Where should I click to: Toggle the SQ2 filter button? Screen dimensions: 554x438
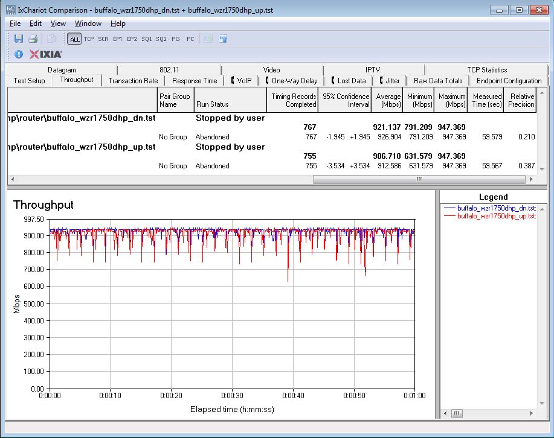[161, 39]
